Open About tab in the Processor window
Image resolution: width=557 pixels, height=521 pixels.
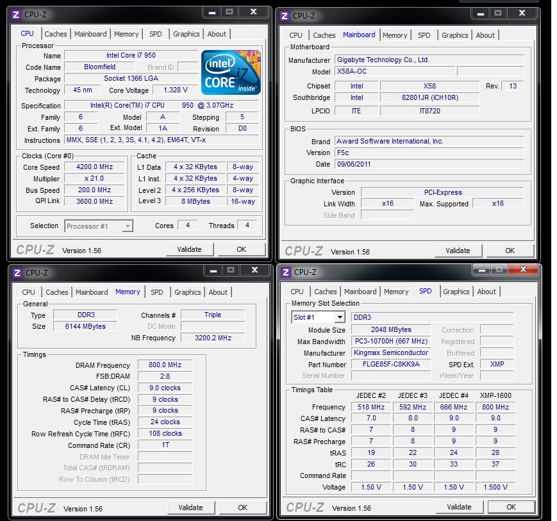tap(217, 34)
